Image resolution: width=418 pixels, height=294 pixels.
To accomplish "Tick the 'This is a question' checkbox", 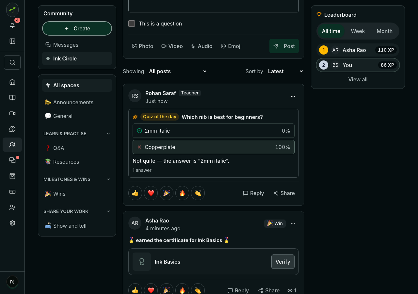I will pos(132,24).
